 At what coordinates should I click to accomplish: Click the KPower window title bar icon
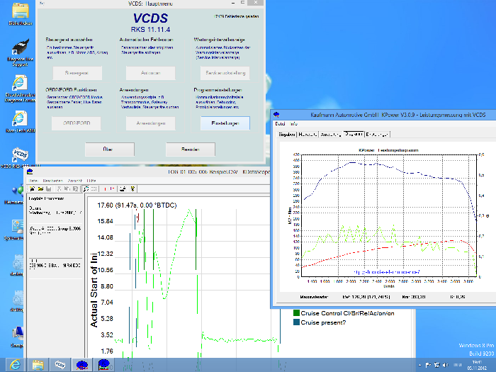(x=277, y=115)
